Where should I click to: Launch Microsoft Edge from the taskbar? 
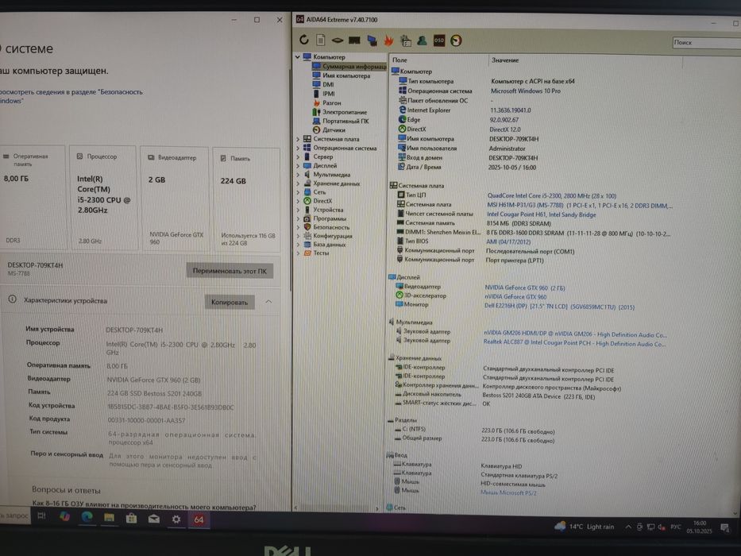[87, 517]
